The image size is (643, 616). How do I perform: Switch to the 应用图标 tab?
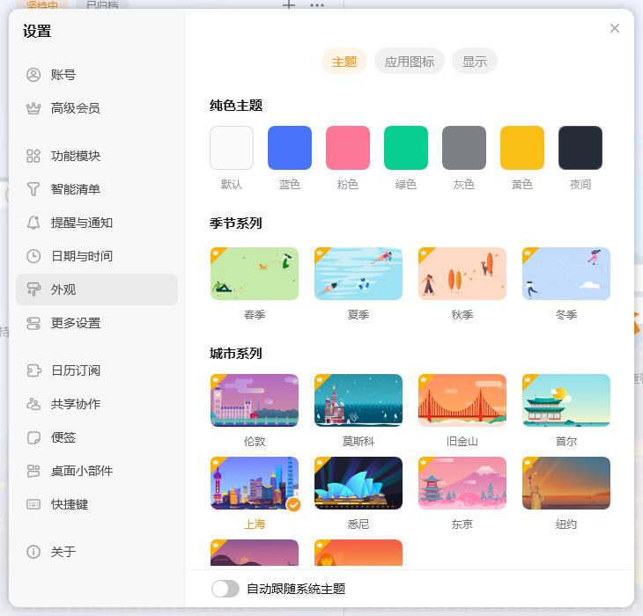(410, 62)
